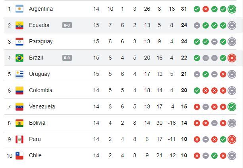
Task: Open the Bolivia team link
Action: pos(37,123)
